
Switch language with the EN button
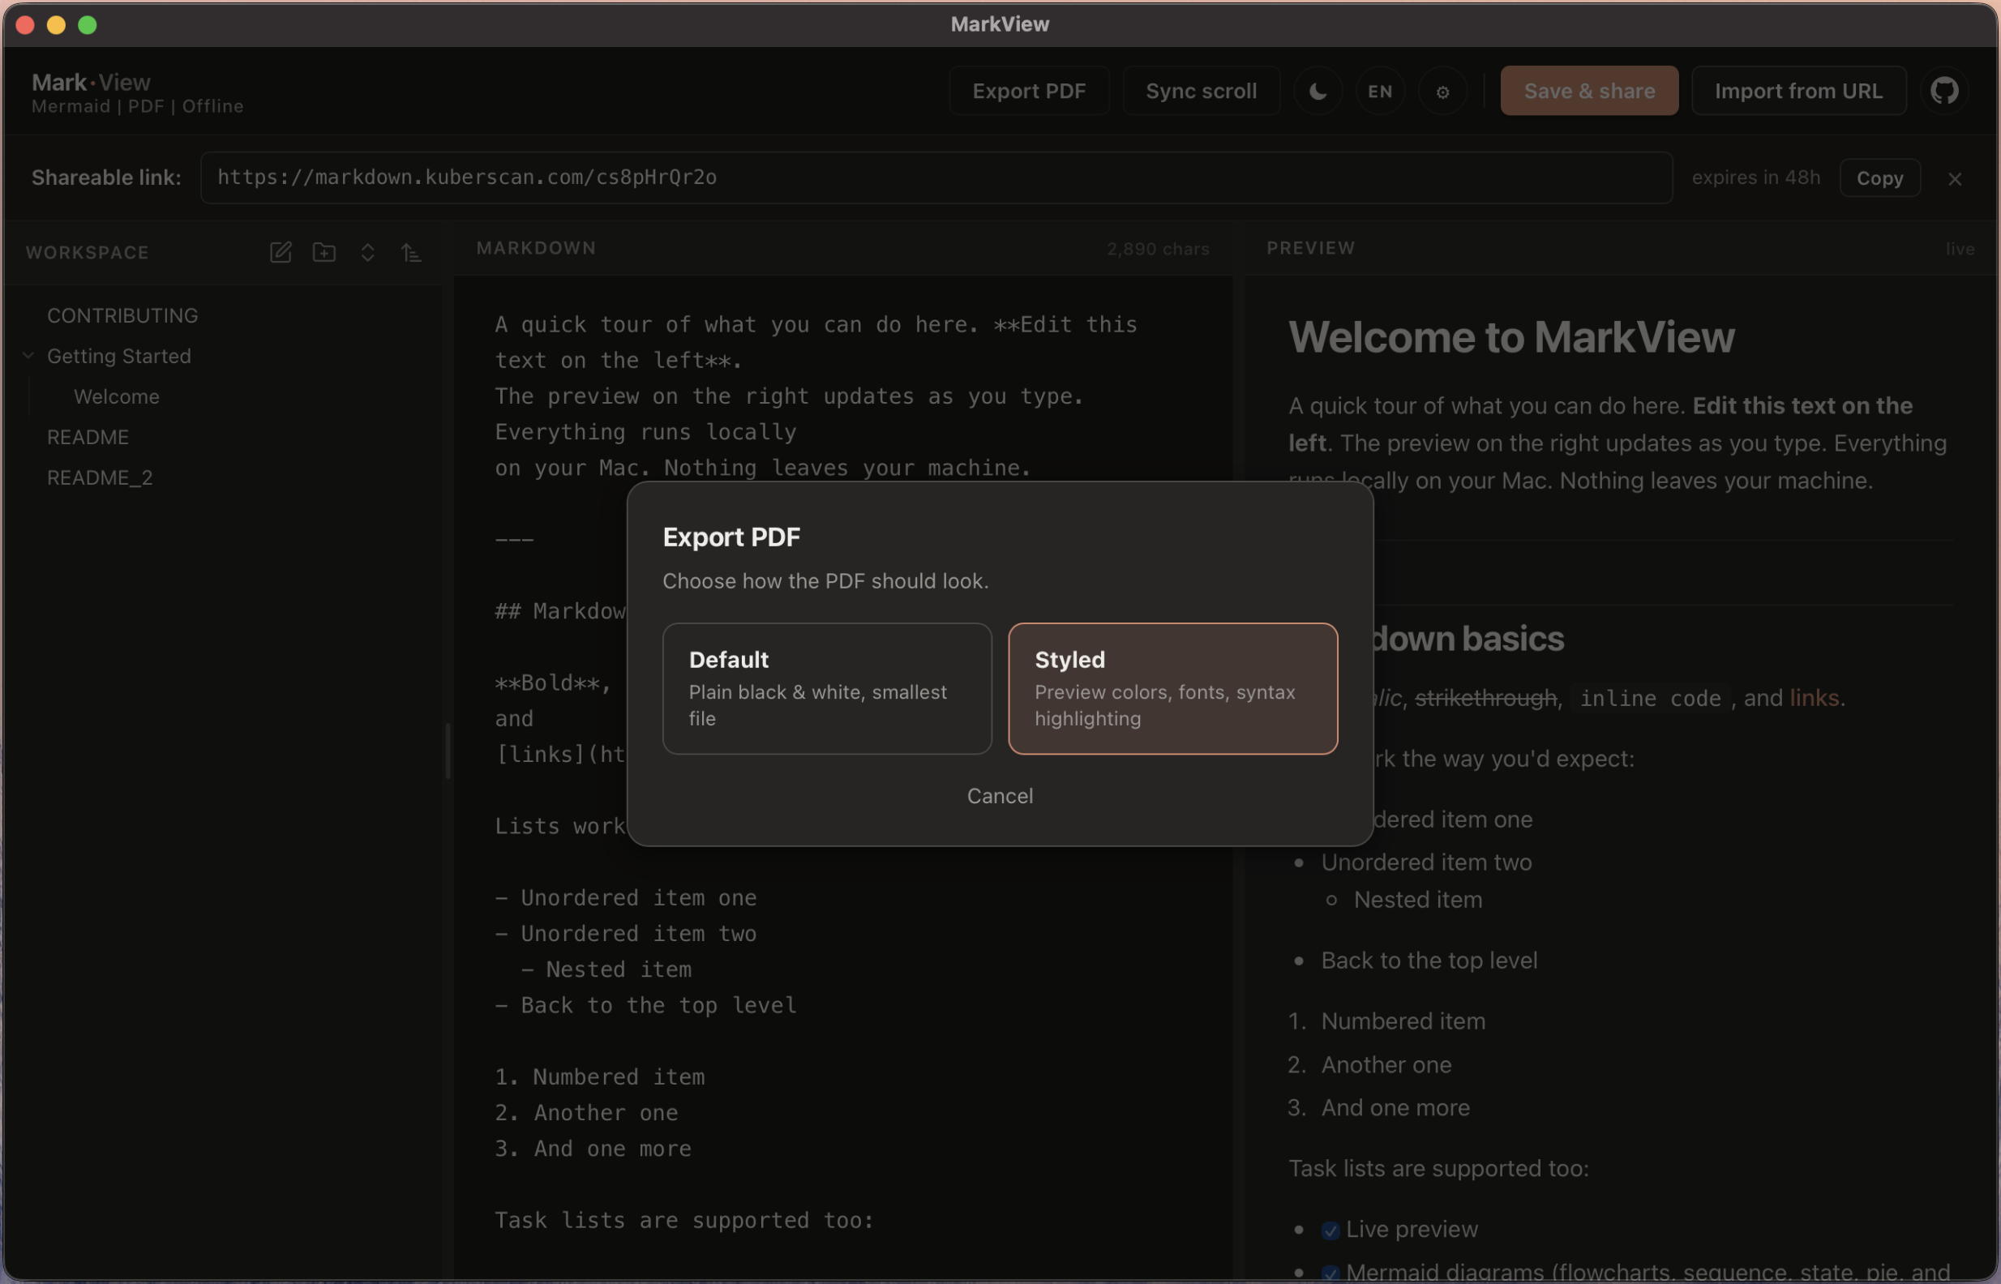pos(1380,91)
